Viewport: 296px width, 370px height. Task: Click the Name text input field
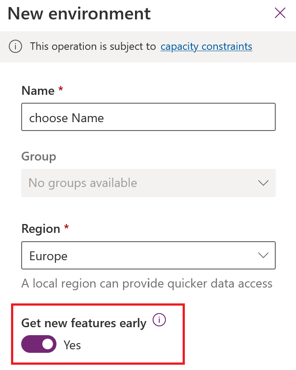148,117
